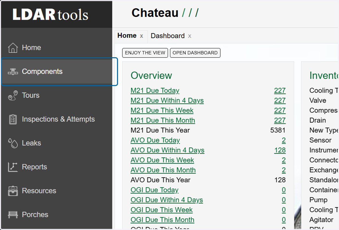Click the Components valve icon
The image size is (339, 230).
tap(13, 72)
